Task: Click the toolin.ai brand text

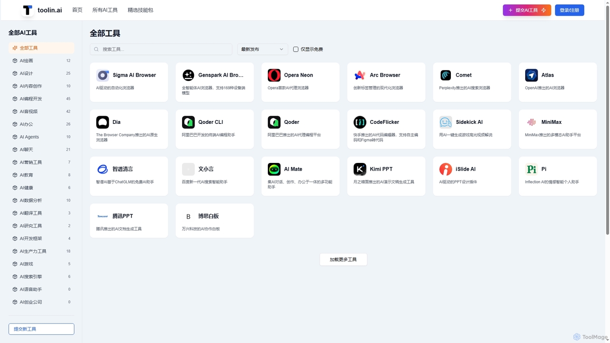Action: [x=50, y=10]
